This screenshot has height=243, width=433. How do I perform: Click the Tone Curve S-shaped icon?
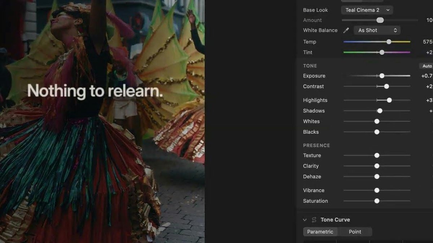point(314,220)
